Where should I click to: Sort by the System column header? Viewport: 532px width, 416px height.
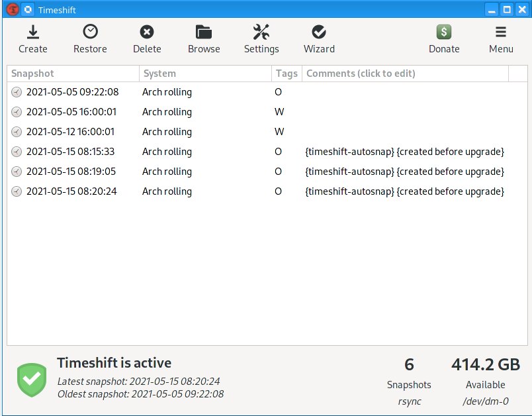[205, 74]
